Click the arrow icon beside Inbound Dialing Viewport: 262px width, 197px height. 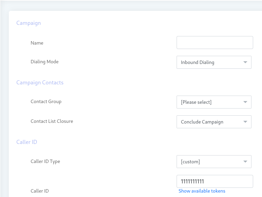245,62
